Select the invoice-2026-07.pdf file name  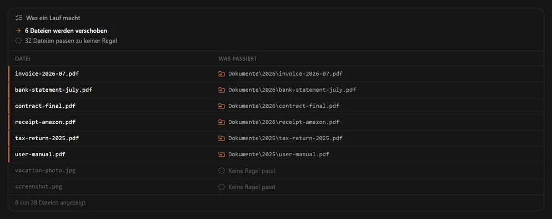[47, 73]
